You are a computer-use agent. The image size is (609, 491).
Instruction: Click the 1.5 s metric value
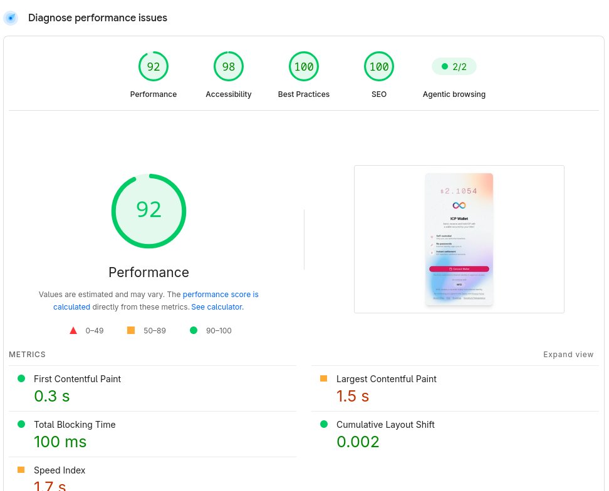click(x=353, y=396)
